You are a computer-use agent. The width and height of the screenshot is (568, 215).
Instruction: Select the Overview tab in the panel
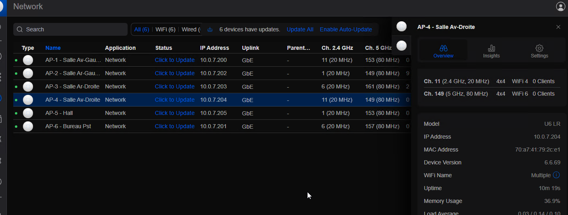[443, 51]
